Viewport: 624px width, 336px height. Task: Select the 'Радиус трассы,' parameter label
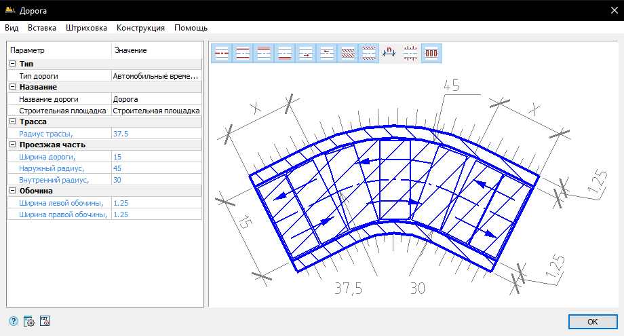(45, 134)
